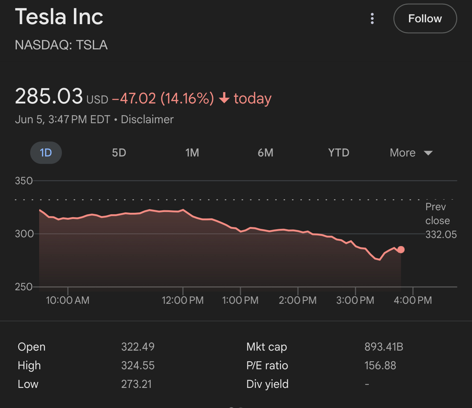Click the Prev close 332.05 label
472x408 pixels.
point(441,221)
